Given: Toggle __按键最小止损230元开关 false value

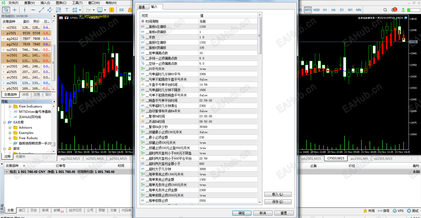Looking at the screenshot, I should click(228, 132).
